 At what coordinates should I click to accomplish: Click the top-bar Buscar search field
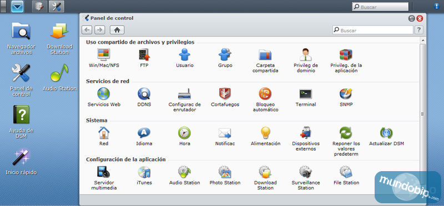point(380,7)
